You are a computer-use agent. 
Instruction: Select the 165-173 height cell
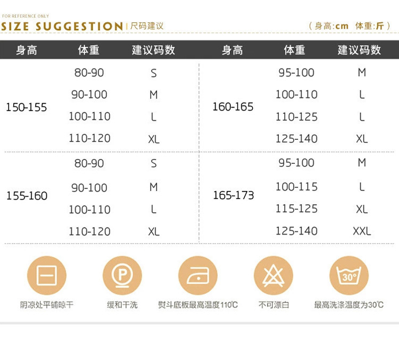(233, 195)
